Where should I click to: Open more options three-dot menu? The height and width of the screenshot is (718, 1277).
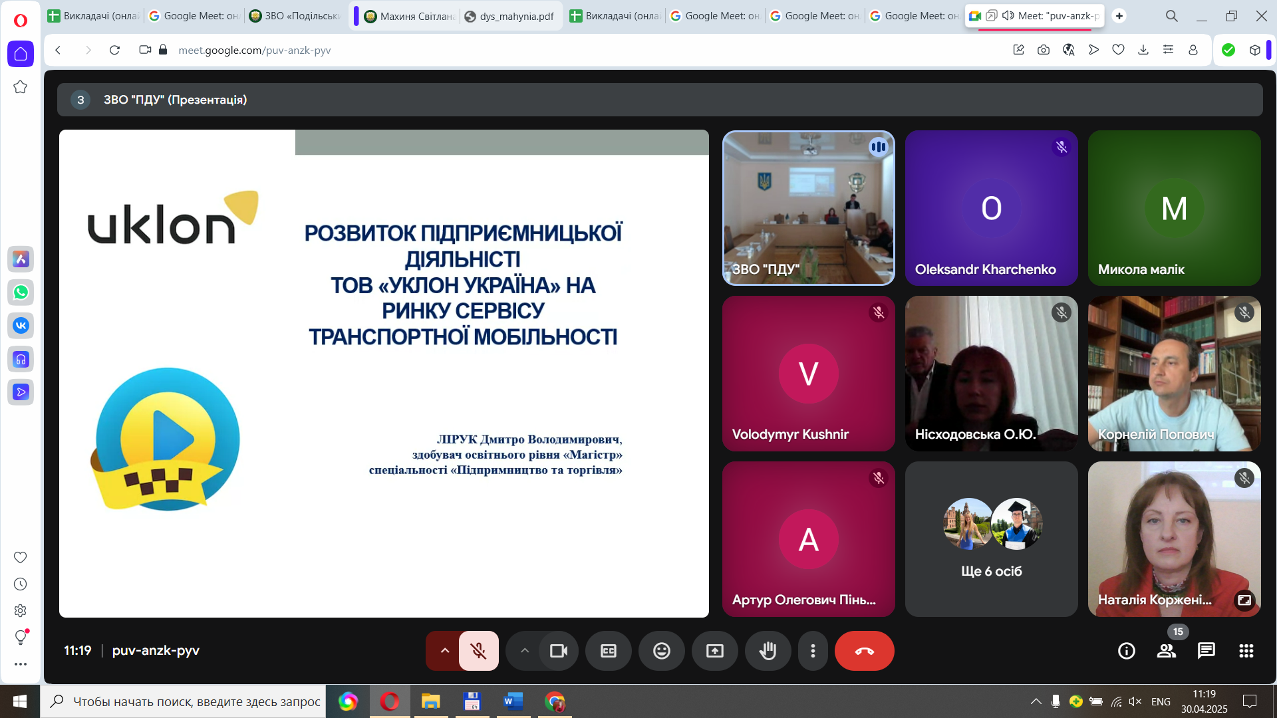pos(812,651)
